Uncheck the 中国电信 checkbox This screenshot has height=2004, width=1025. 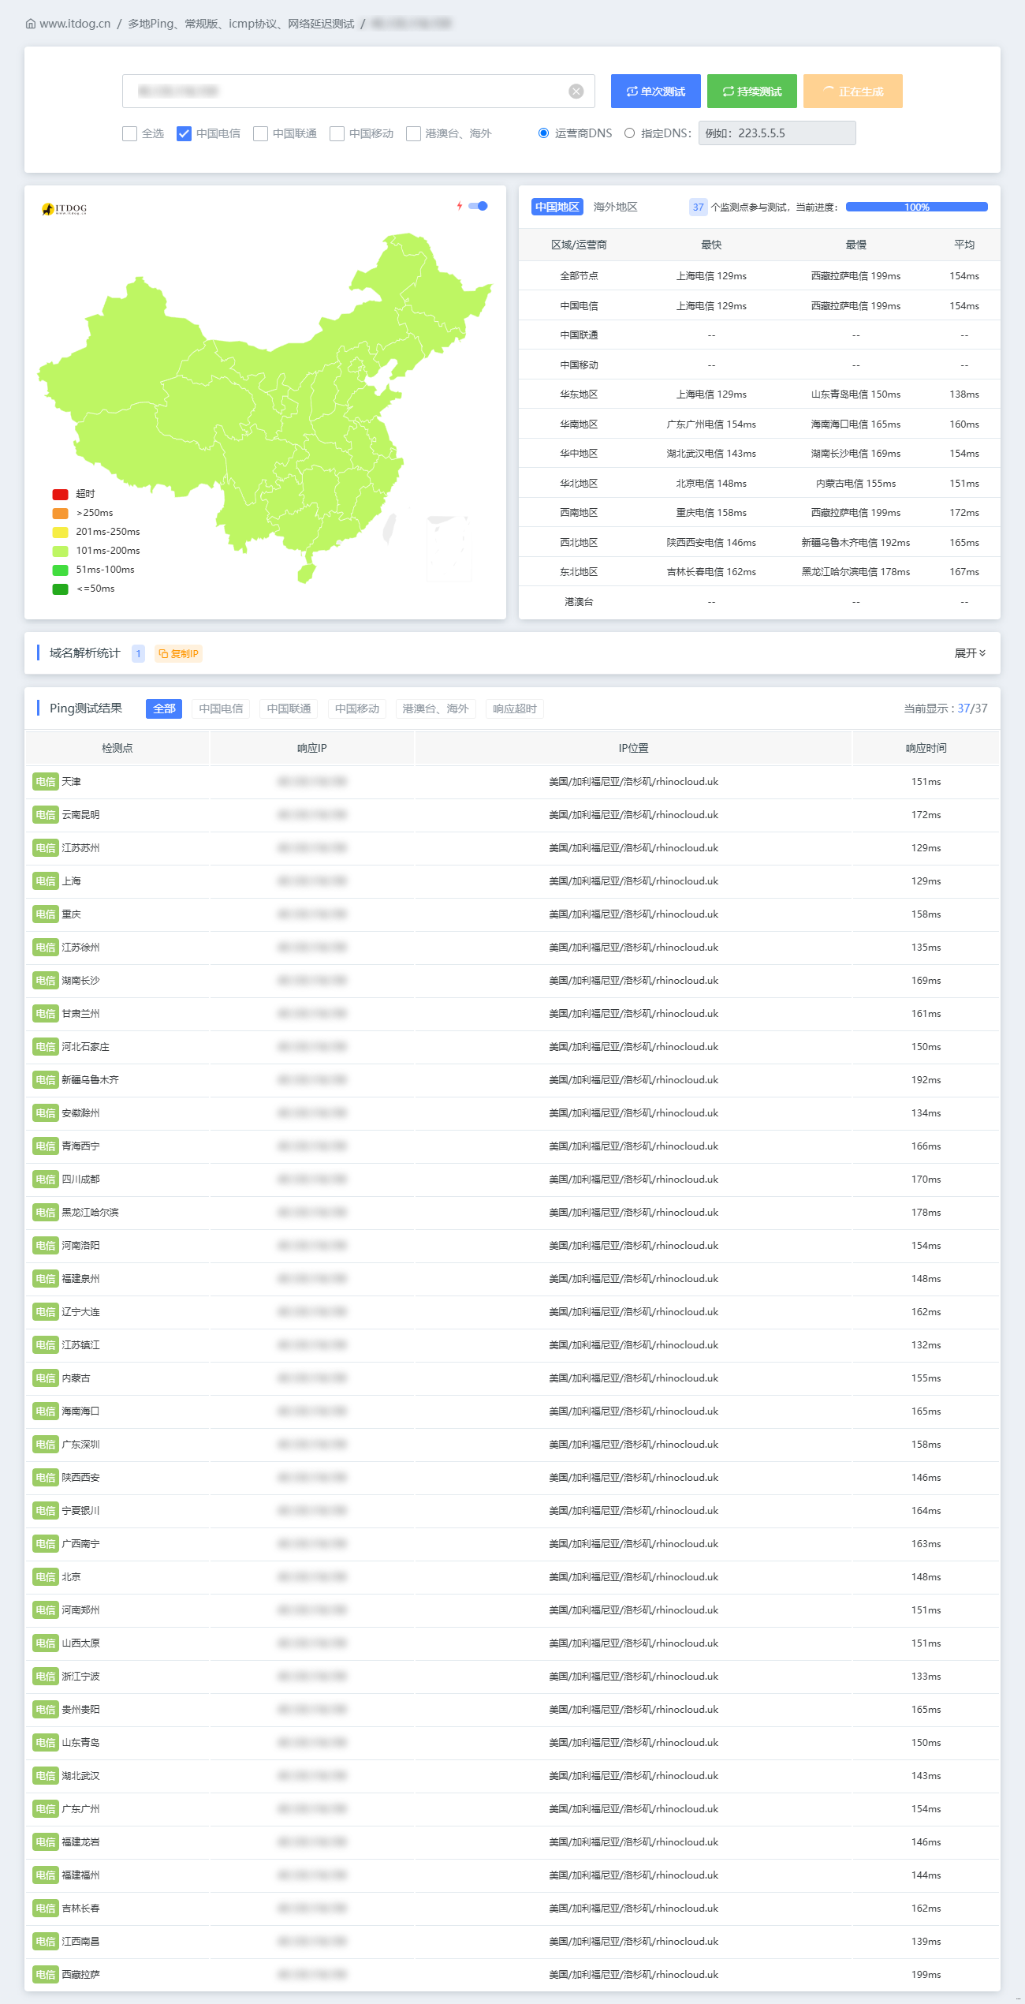pyautogui.click(x=184, y=133)
